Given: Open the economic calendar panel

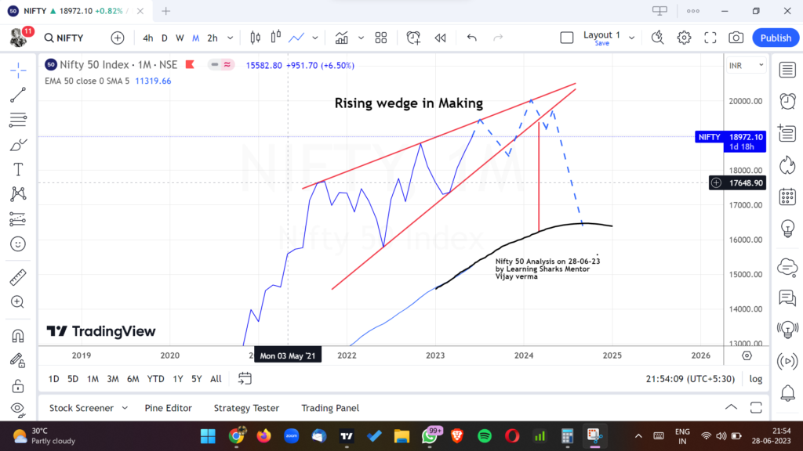Looking at the screenshot, I should coord(787,197).
